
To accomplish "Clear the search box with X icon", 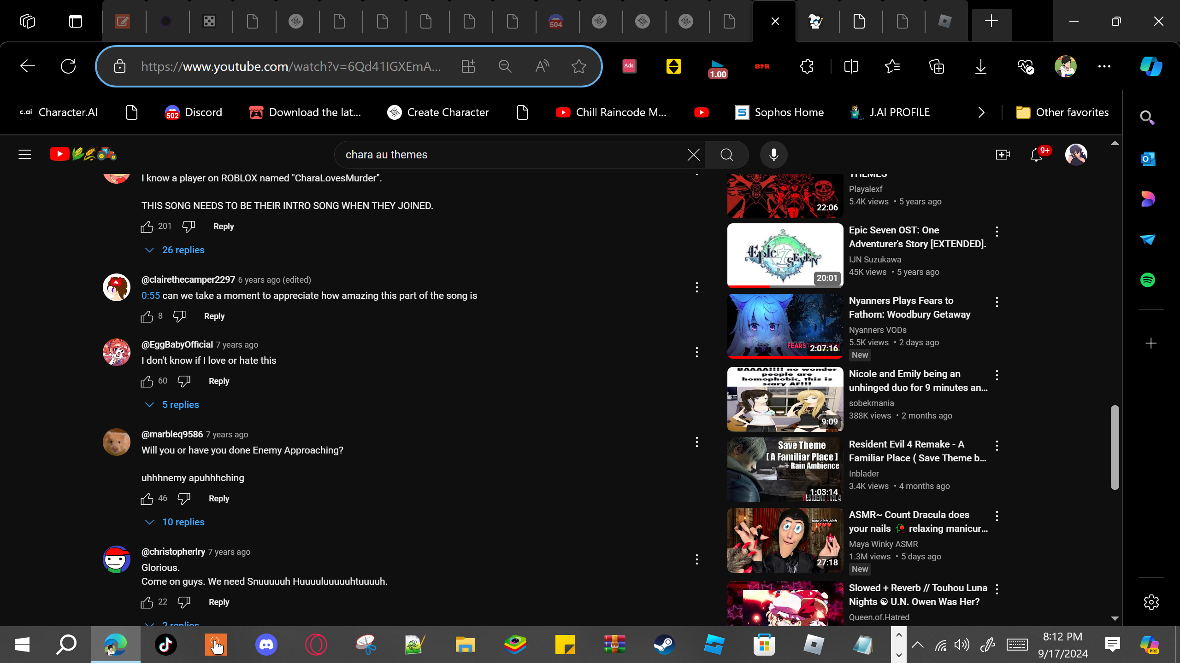I will (x=693, y=155).
